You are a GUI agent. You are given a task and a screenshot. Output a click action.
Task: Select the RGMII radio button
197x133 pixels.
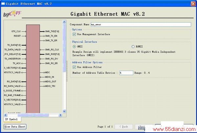tap(133, 47)
